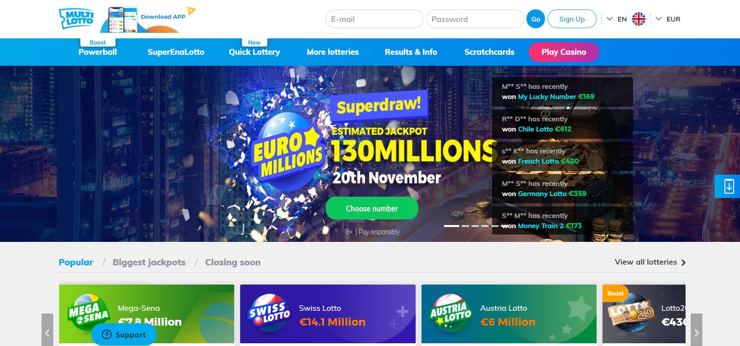740x346 pixels.
Task: Expand the EUR currency dropdown
Action: click(668, 19)
